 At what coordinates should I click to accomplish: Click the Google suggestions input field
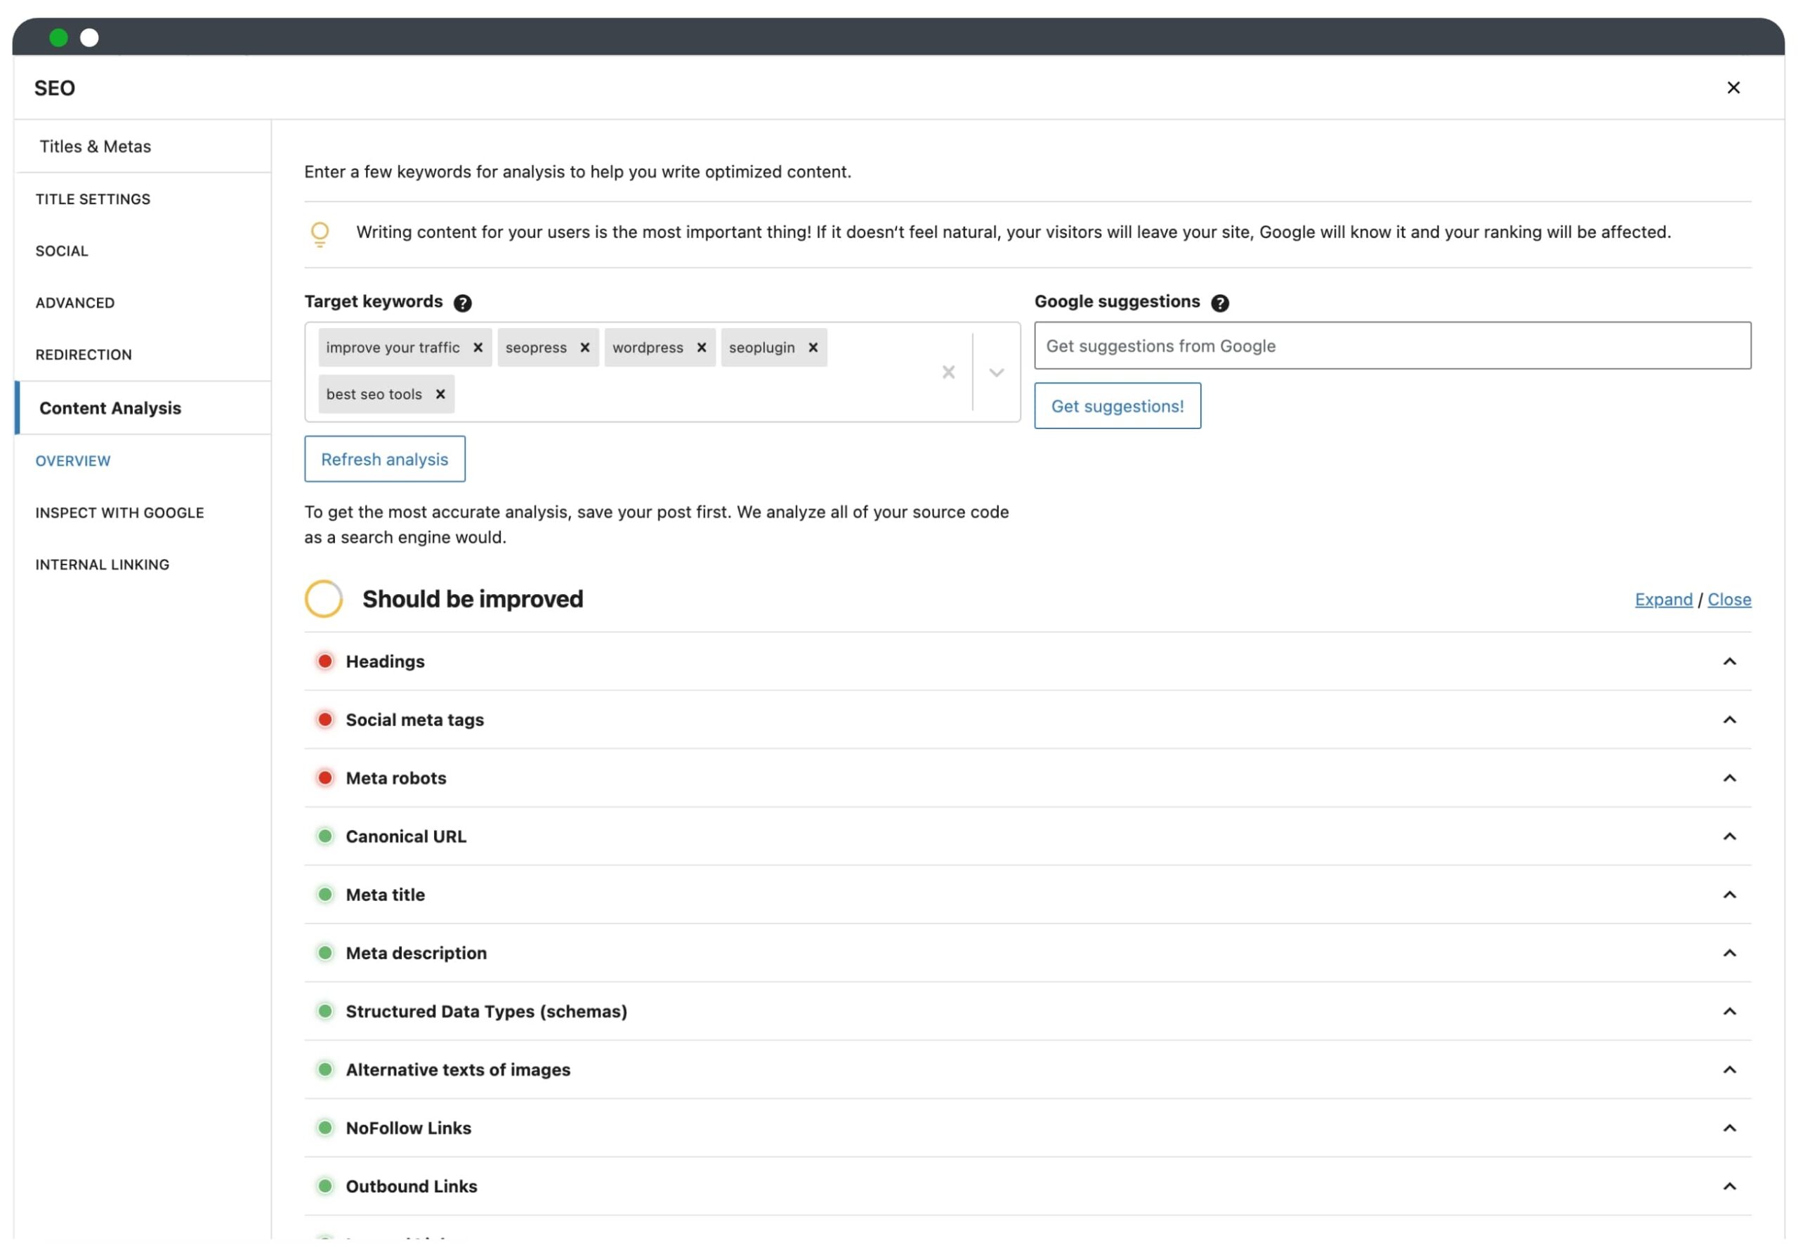point(1392,344)
